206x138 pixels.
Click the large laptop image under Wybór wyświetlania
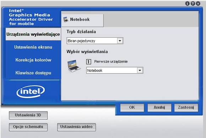click(x=74, y=66)
